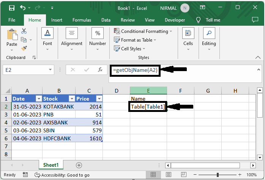This screenshot has width=265, height=180.
Task: Click the NIRMAL account avatar
Action: pos(185,8)
